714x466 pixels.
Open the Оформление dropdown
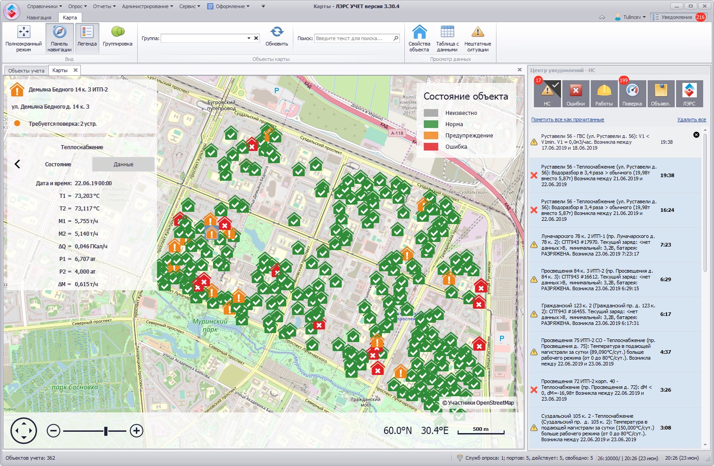tap(228, 6)
